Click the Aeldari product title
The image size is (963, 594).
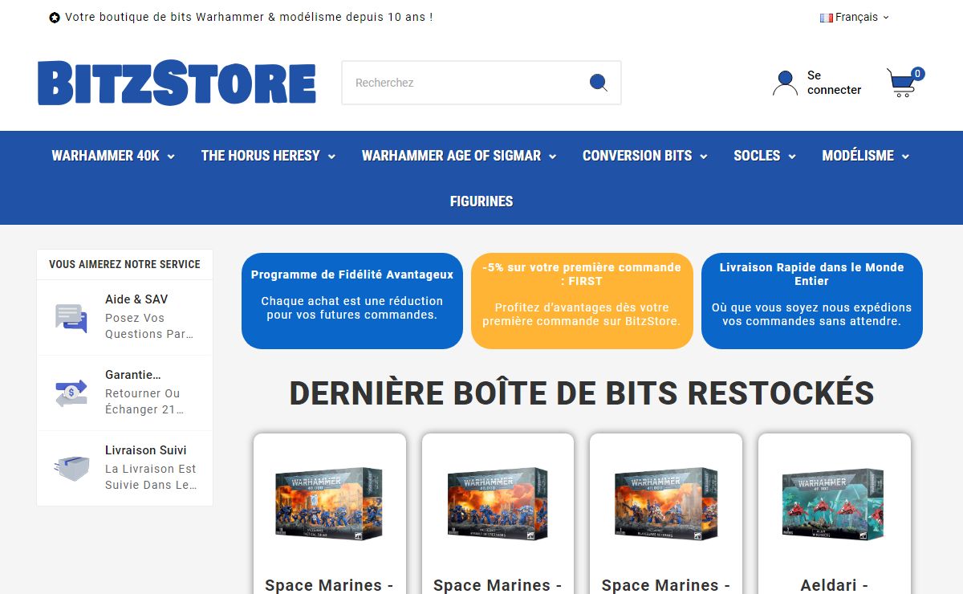(835, 585)
